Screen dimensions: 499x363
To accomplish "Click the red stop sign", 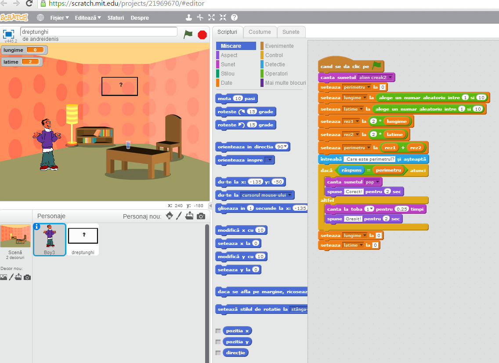I will click(202, 35).
